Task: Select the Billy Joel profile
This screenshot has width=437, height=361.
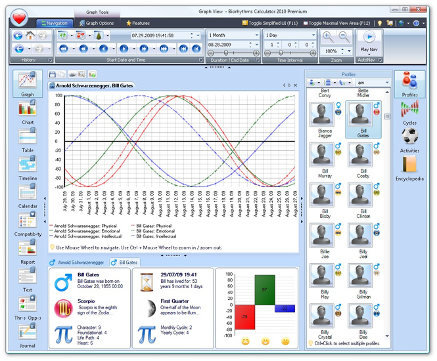Action: coord(363,241)
